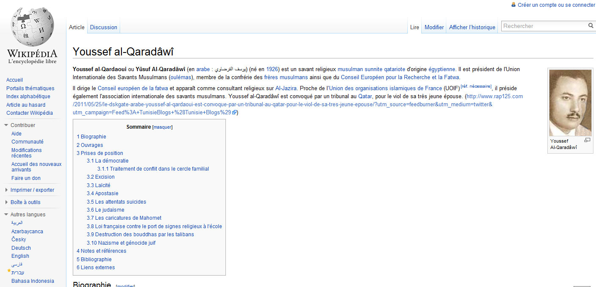Jump to 3.9 Destruction des bouddhas section
596x287 pixels.
point(140,235)
